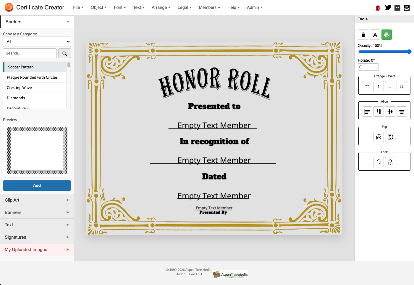The image size is (414, 285).
Task: Send layer backward using single down-arrow icon
Action: coord(390,86)
